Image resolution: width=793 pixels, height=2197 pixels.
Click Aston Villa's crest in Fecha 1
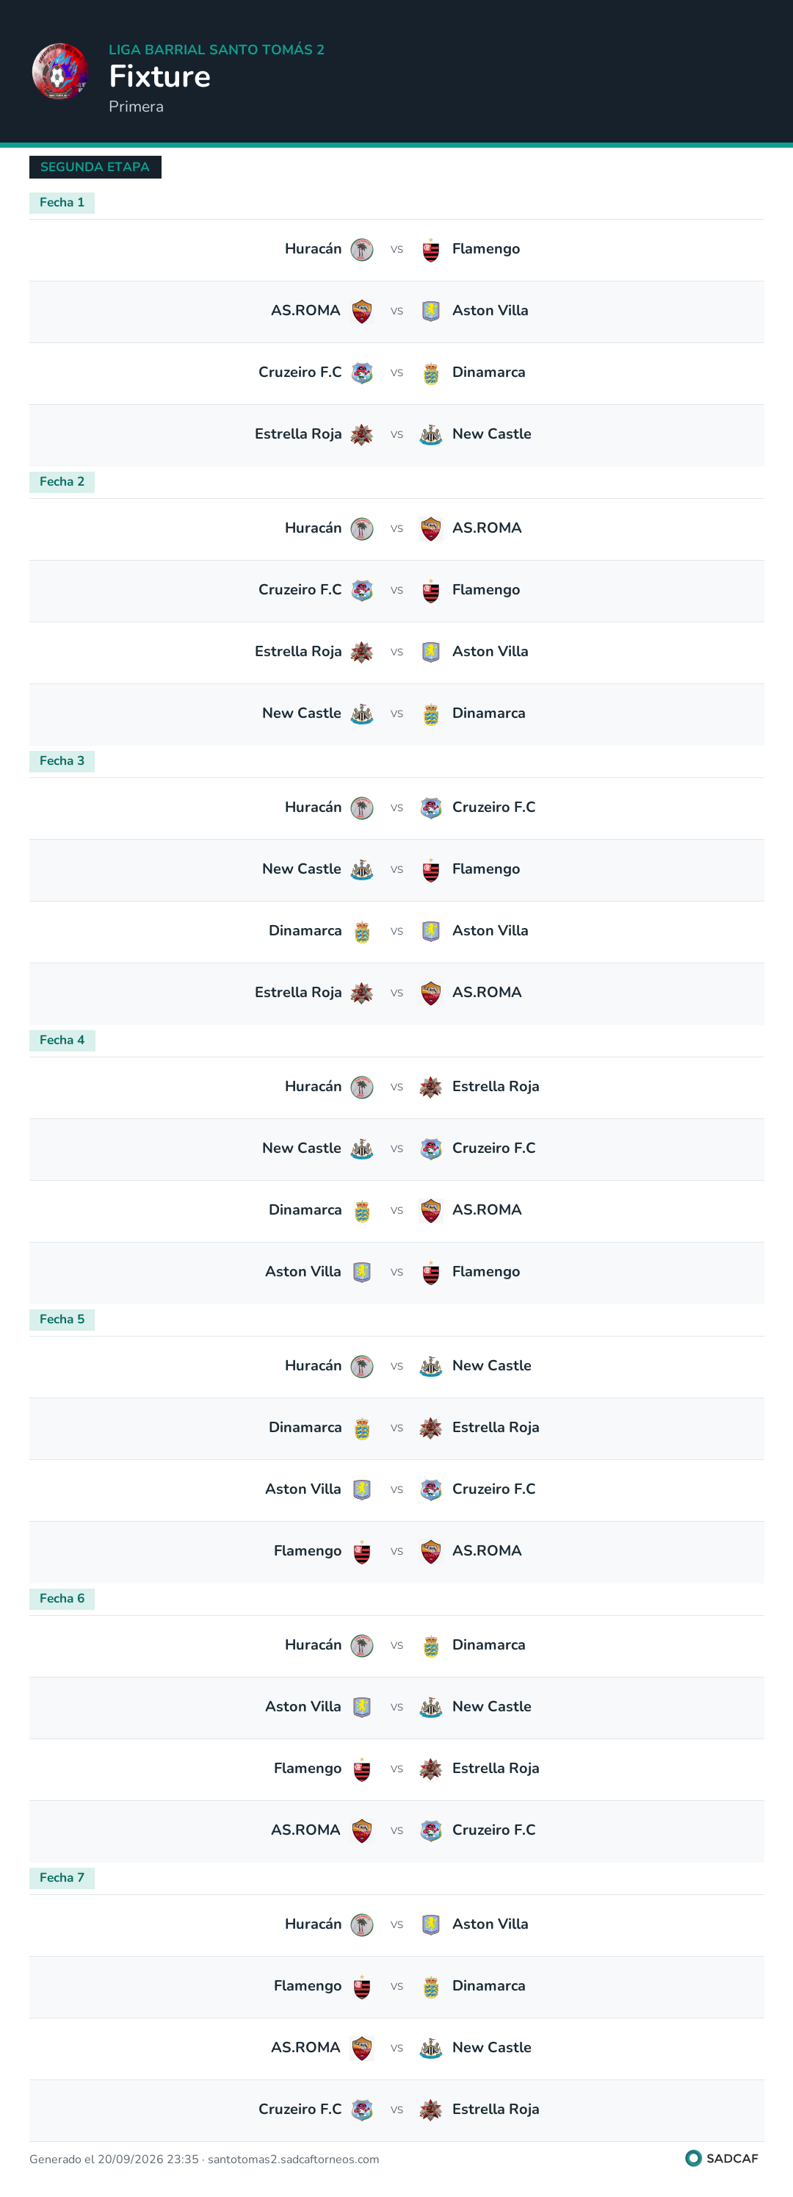pos(430,312)
